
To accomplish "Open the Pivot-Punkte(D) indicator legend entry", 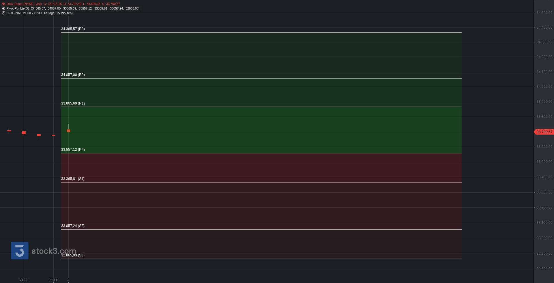I will pos(18,9).
